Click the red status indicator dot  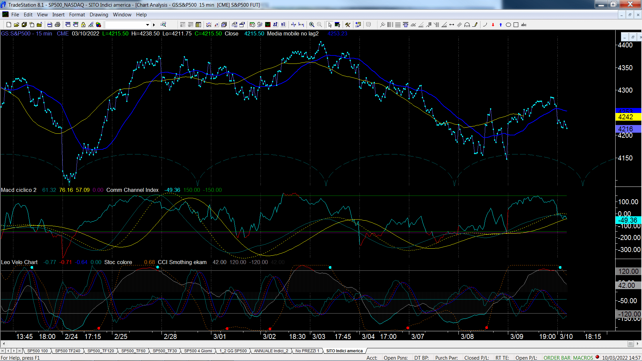click(x=597, y=357)
